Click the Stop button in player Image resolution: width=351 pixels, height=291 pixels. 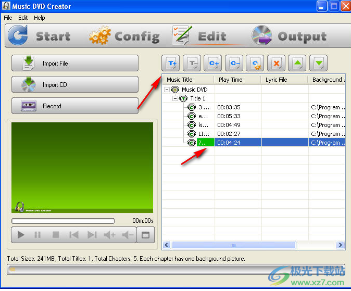(x=56, y=235)
